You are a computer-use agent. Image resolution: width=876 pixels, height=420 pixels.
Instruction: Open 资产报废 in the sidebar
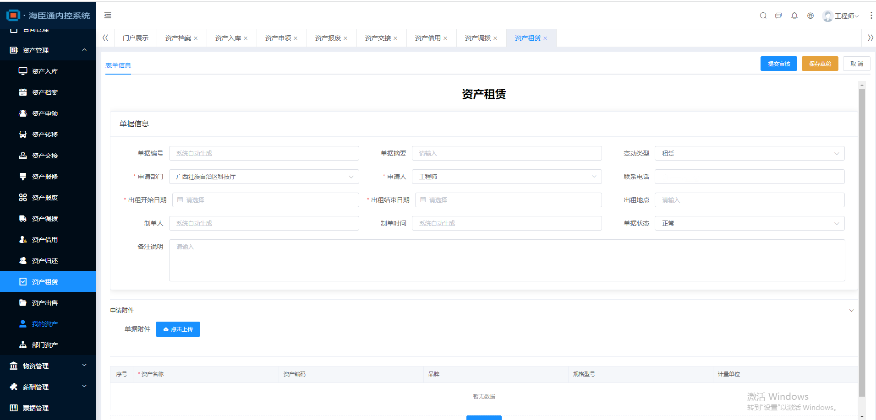45,198
